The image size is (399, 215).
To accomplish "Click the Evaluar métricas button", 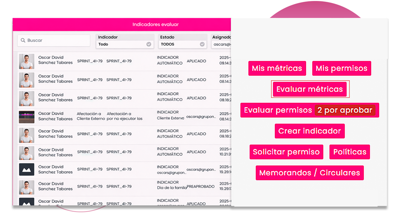I will tap(310, 89).
